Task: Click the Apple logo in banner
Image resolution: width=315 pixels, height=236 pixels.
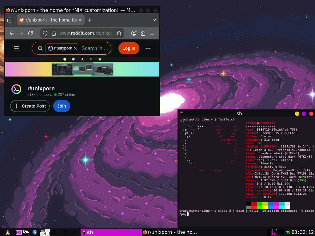Action: tap(74, 59)
